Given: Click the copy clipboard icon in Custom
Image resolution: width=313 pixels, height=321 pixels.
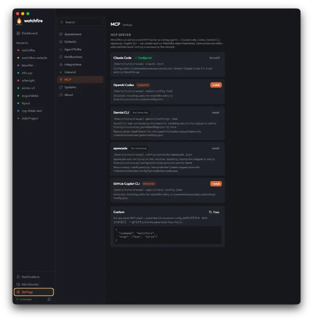Looking at the screenshot, I should pos(210,212).
